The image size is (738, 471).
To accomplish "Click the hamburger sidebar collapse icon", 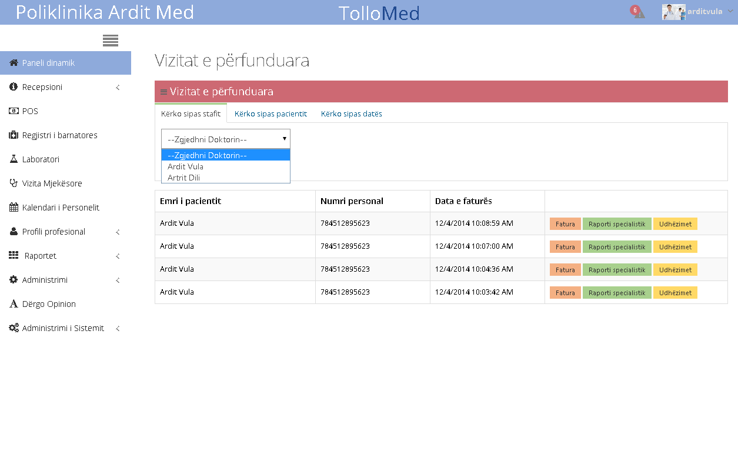I will (x=110, y=41).
